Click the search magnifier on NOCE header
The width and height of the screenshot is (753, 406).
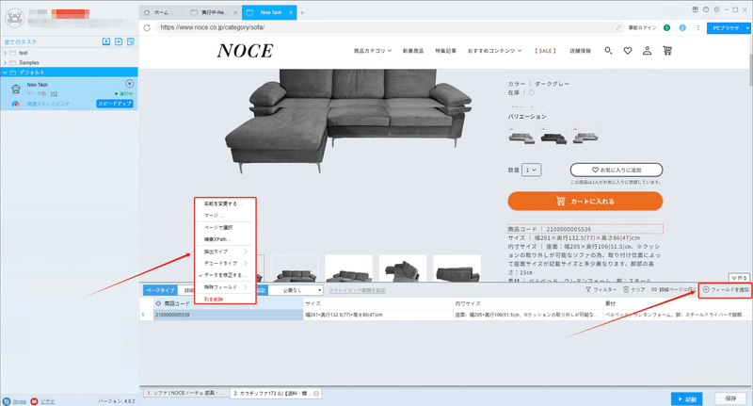point(608,51)
